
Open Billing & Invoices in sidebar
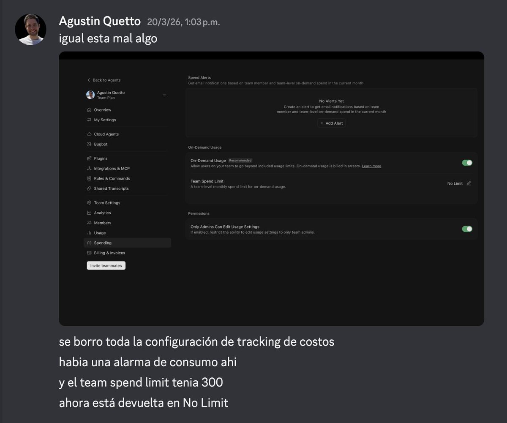point(109,253)
